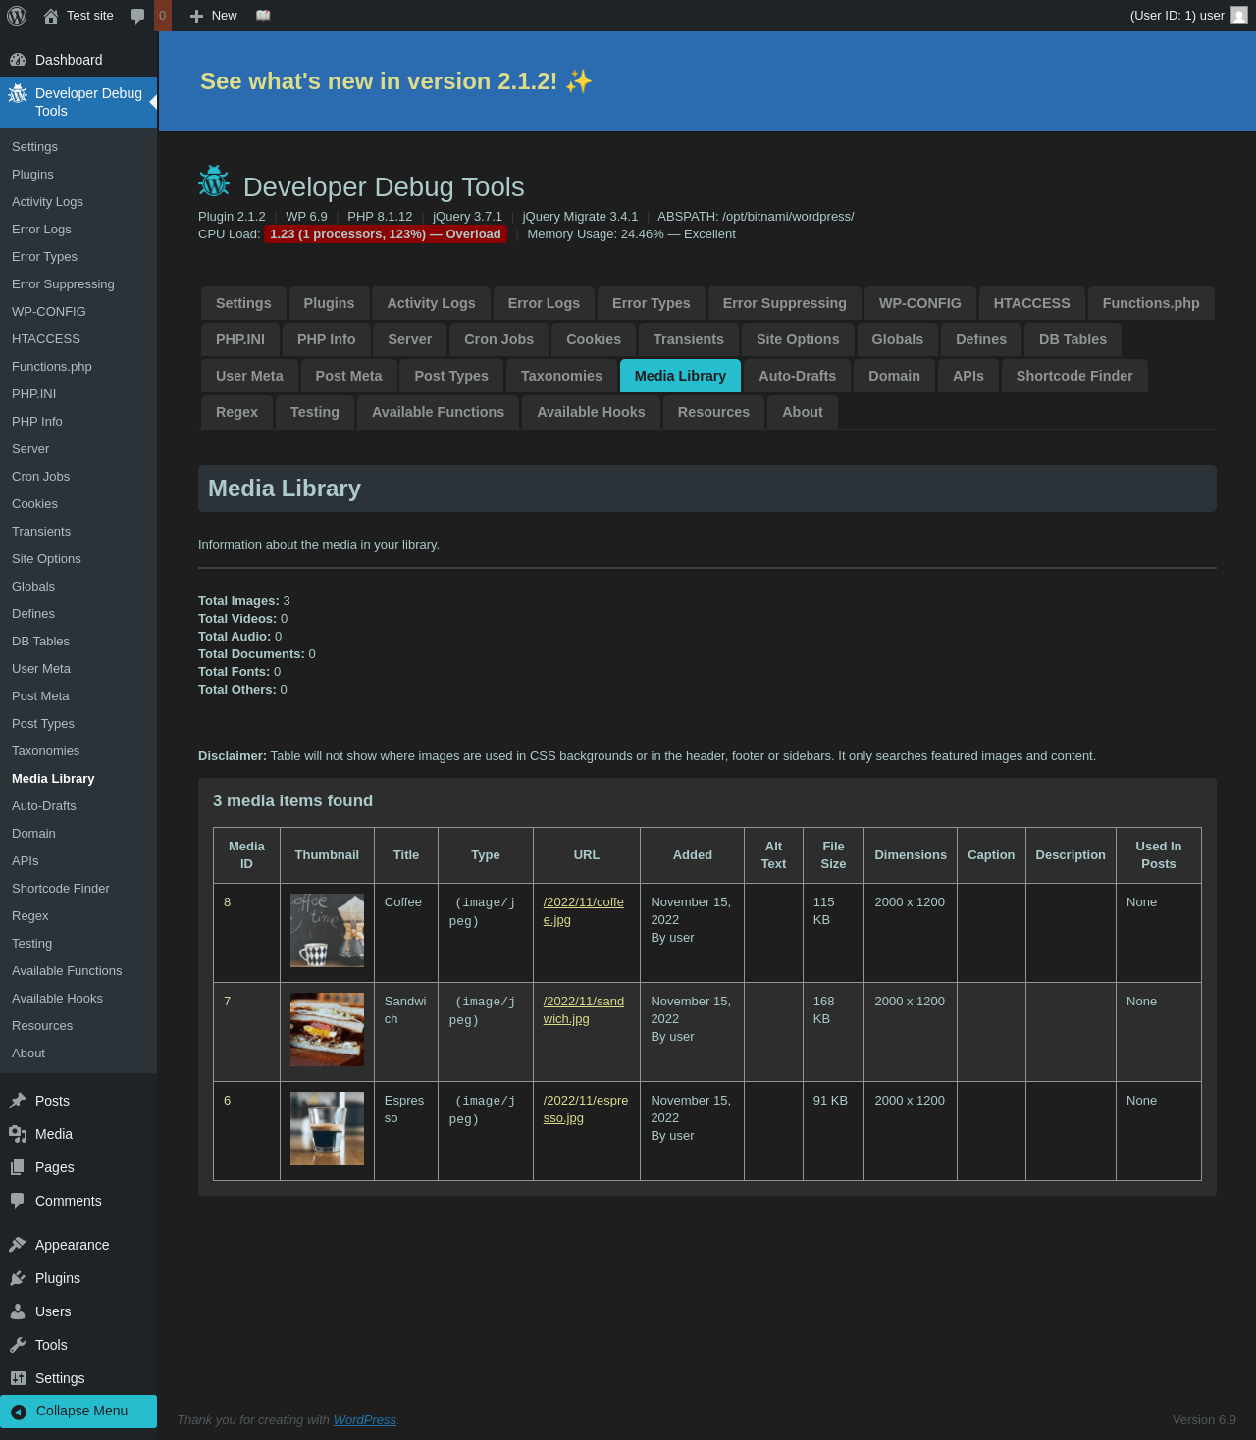Go to Pages in the sidebar

coord(78,1167)
